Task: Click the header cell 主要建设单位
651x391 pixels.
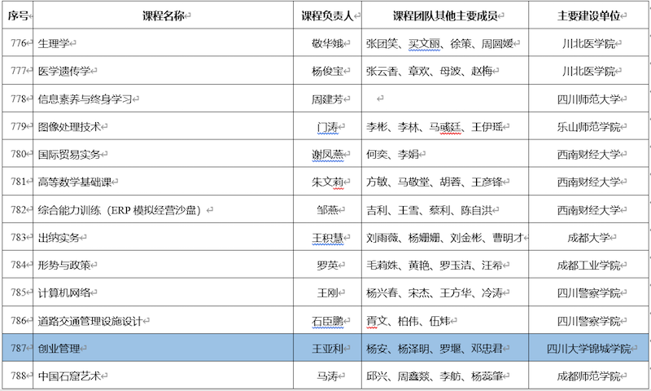Action: [x=588, y=15]
